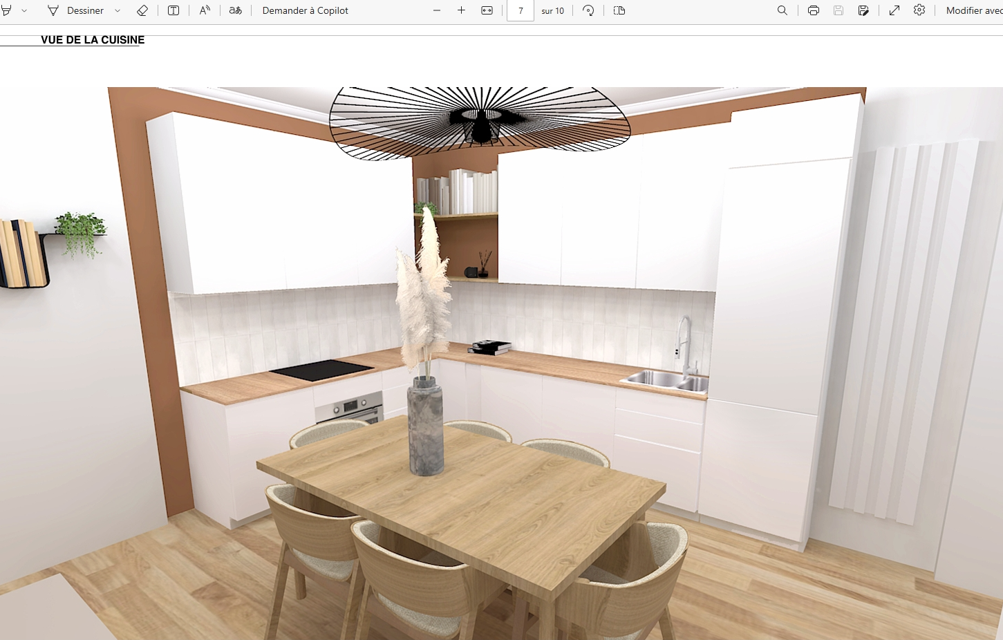Open the translate document icon
1003x640 pixels.
click(x=236, y=10)
